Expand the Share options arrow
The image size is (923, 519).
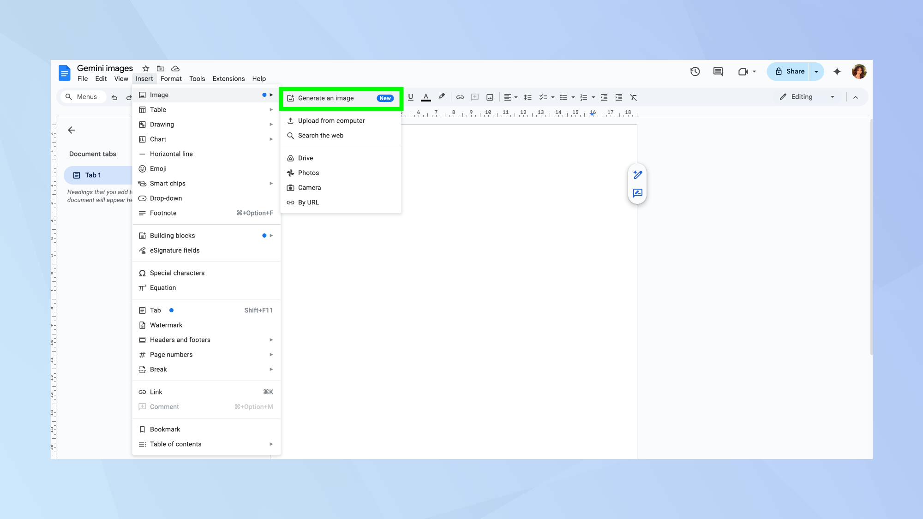point(816,72)
